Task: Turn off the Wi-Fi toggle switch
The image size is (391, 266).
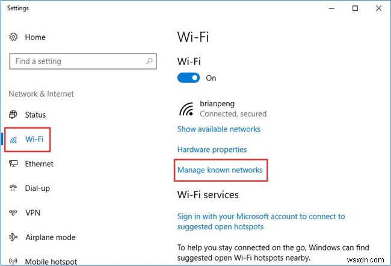Action: coord(189,78)
